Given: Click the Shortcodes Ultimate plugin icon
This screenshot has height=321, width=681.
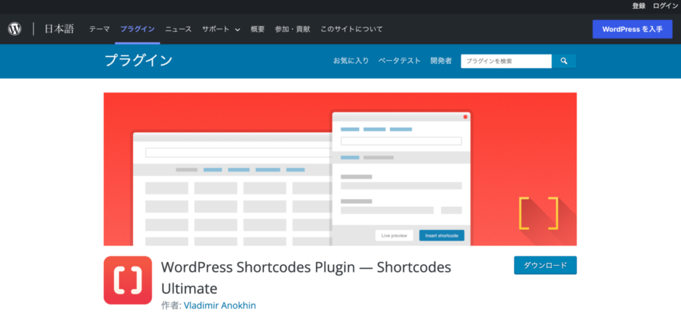Looking at the screenshot, I should coord(128,280).
